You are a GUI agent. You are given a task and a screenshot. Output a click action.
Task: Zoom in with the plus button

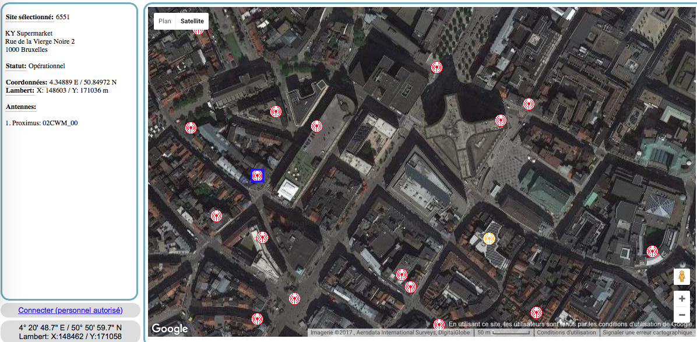pyautogui.click(x=681, y=299)
